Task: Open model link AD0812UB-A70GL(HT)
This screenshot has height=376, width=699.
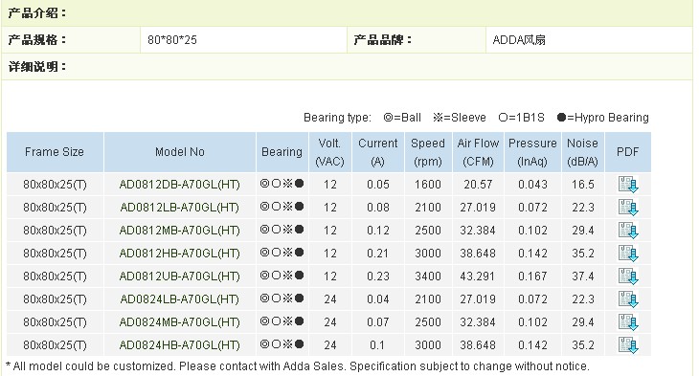Action: [180, 276]
